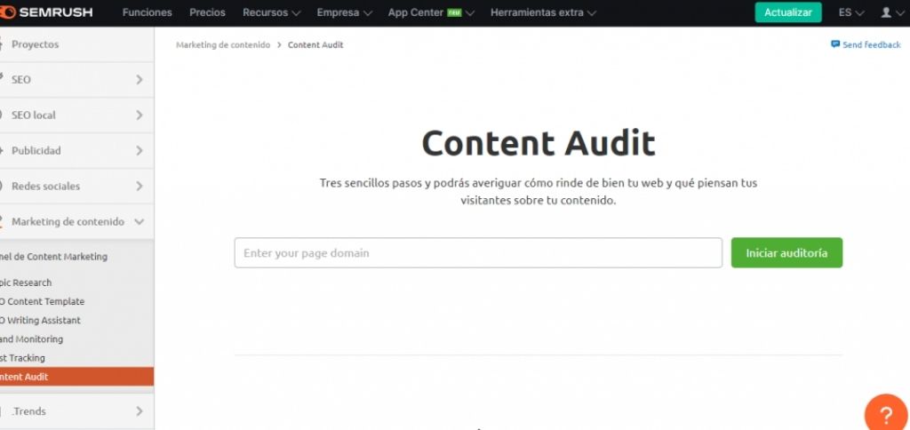
Task: Click the Iniciar auditoría button
Action: [x=786, y=253]
